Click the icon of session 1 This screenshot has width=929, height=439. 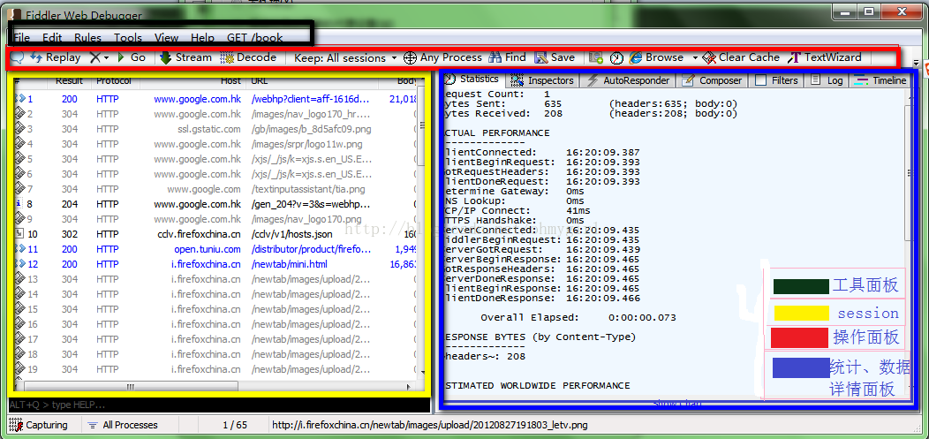19,99
